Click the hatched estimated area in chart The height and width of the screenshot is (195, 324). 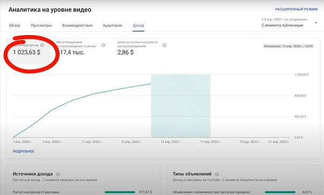pos(181,106)
